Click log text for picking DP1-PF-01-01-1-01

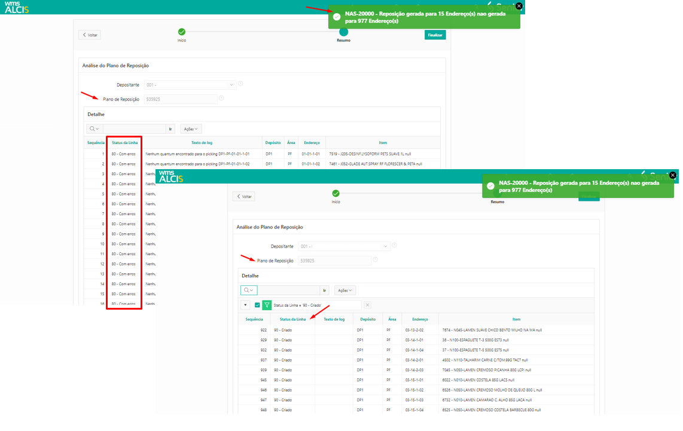click(x=197, y=154)
